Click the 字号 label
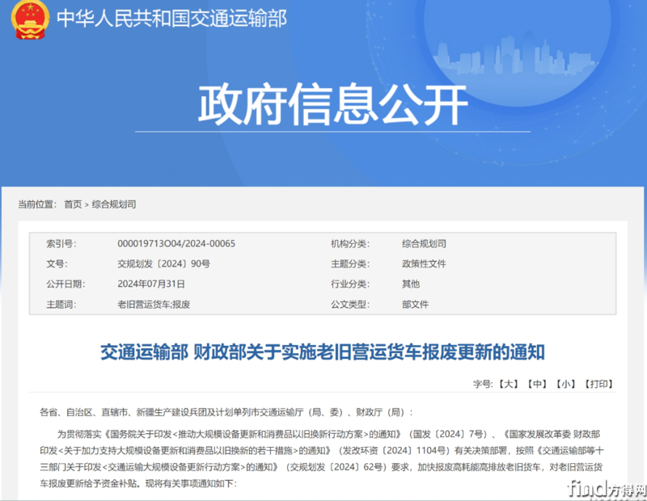 483,385
